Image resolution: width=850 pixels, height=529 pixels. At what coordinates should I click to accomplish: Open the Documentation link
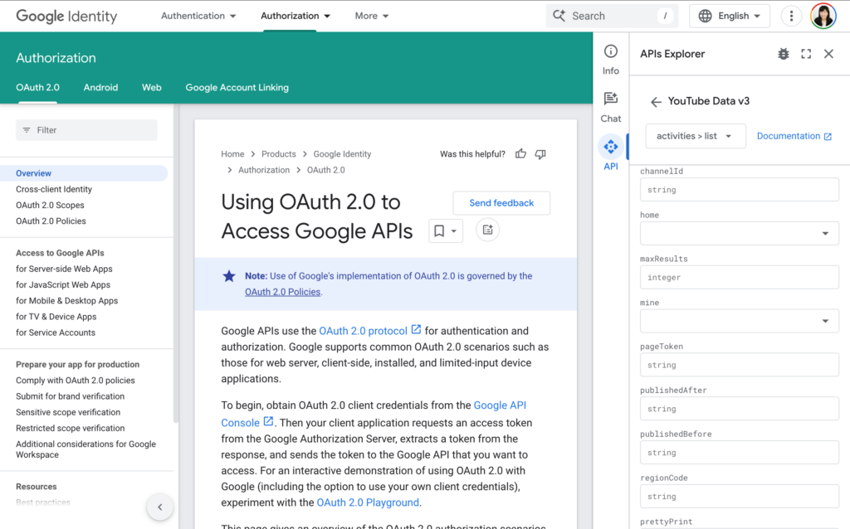(794, 136)
